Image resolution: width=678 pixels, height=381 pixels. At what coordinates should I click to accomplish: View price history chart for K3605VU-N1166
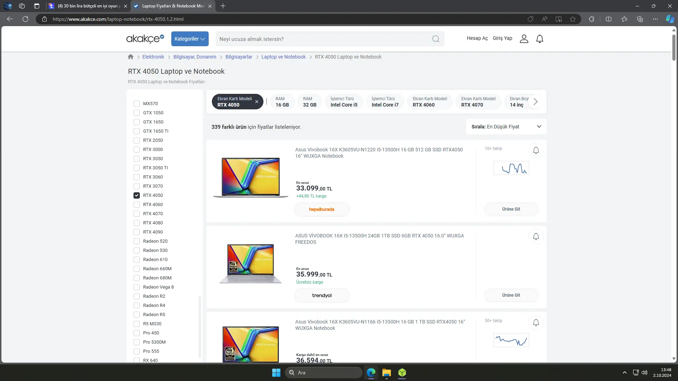tap(511, 340)
